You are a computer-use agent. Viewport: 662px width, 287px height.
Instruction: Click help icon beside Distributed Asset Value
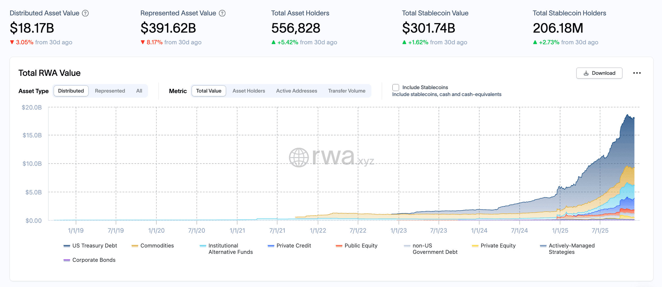pos(85,13)
